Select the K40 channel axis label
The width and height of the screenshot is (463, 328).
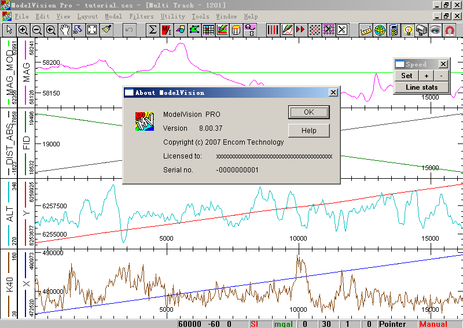(x=9, y=284)
